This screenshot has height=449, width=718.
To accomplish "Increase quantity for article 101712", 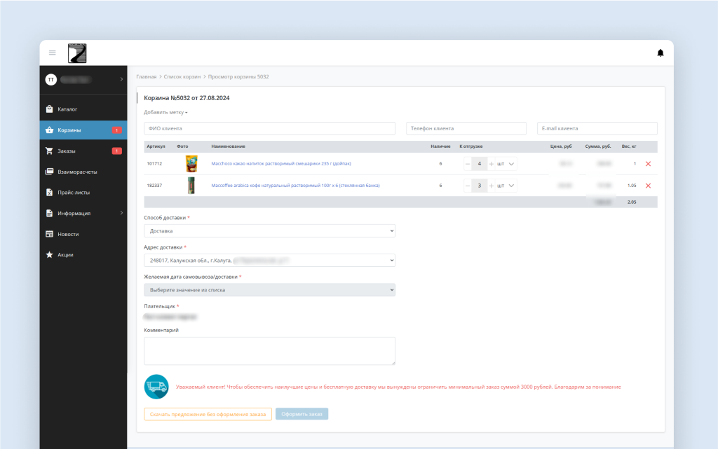I will pyautogui.click(x=492, y=164).
